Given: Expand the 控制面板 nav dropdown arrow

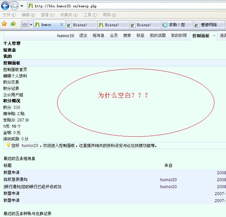Looking at the screenshot, I should click(214, 36).
